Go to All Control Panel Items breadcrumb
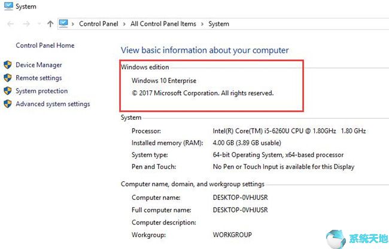The height and width of the screenshot is (249, 389). [x=163, y=24]
